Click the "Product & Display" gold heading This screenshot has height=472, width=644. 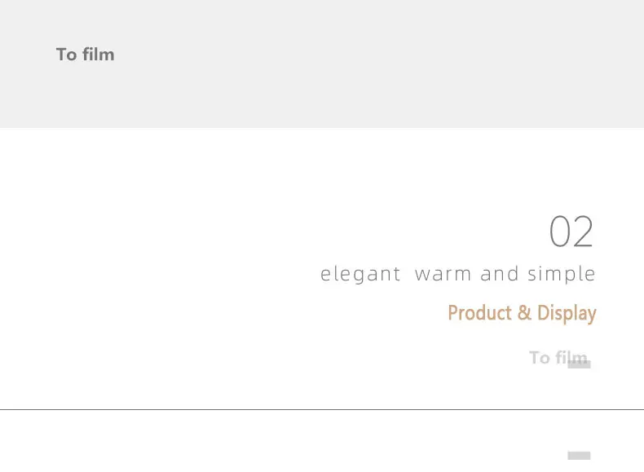tap(522, 314)
